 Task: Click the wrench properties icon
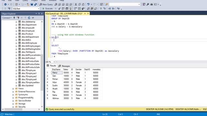pyautogui.click(x=148, y=4)
